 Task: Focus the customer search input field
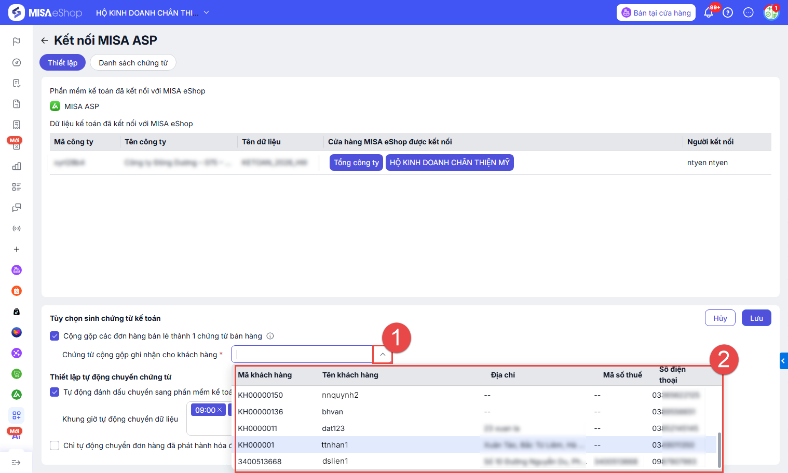(x=303, y=355)
